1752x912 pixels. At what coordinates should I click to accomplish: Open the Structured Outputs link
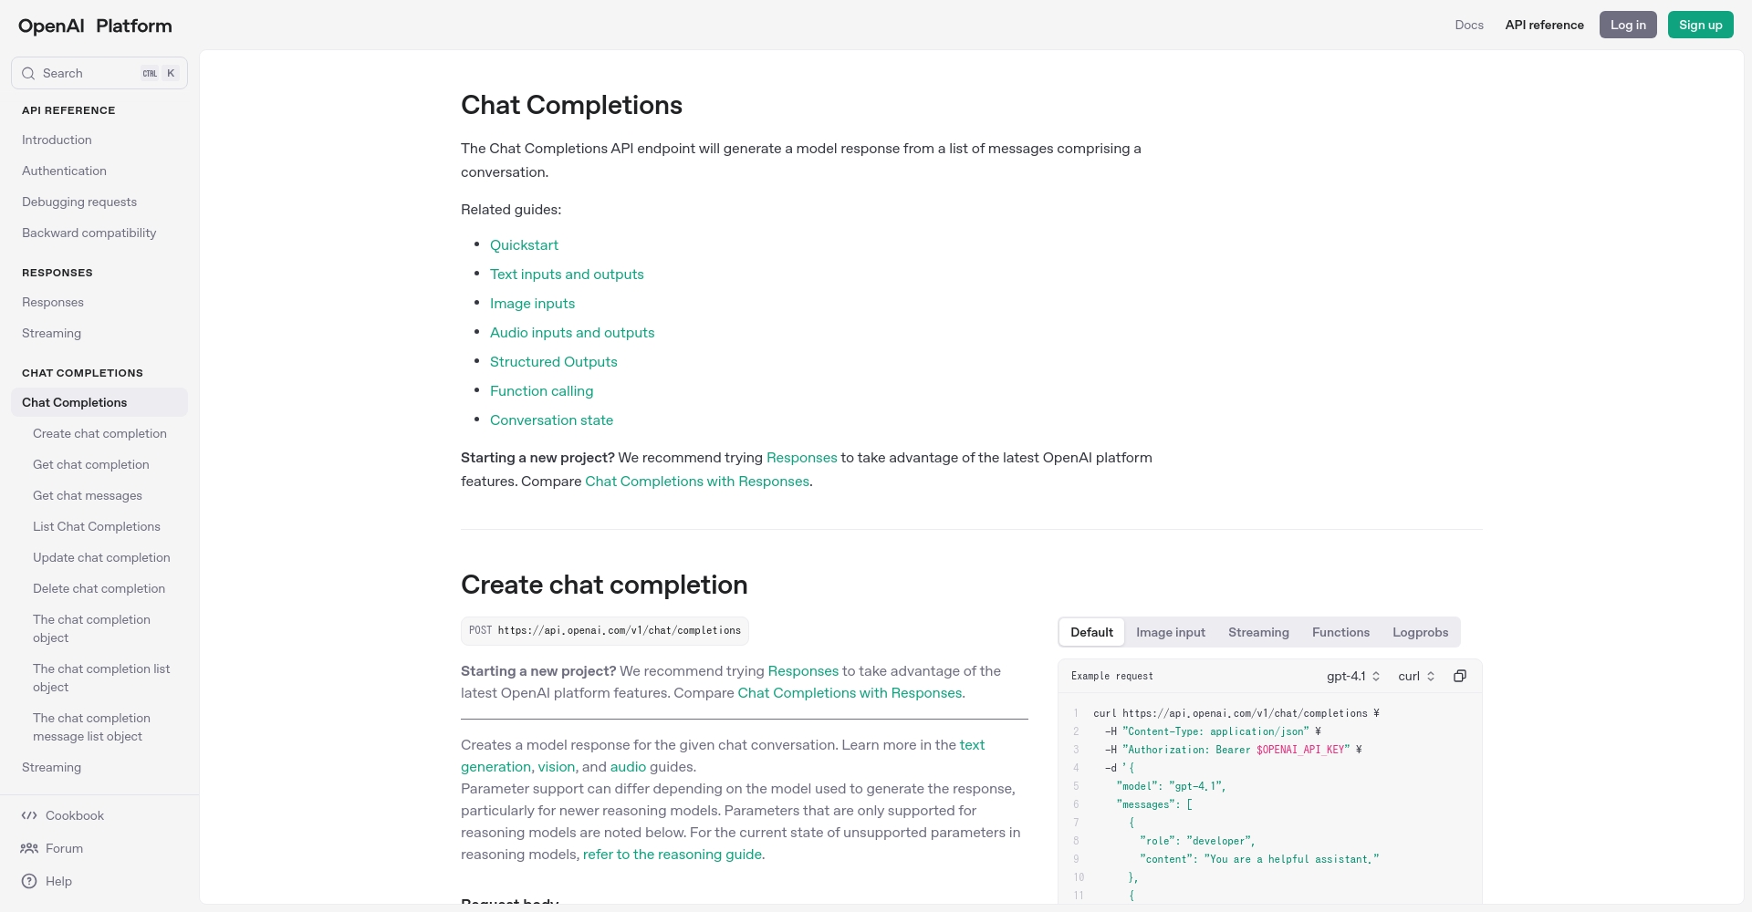[553, 361]
